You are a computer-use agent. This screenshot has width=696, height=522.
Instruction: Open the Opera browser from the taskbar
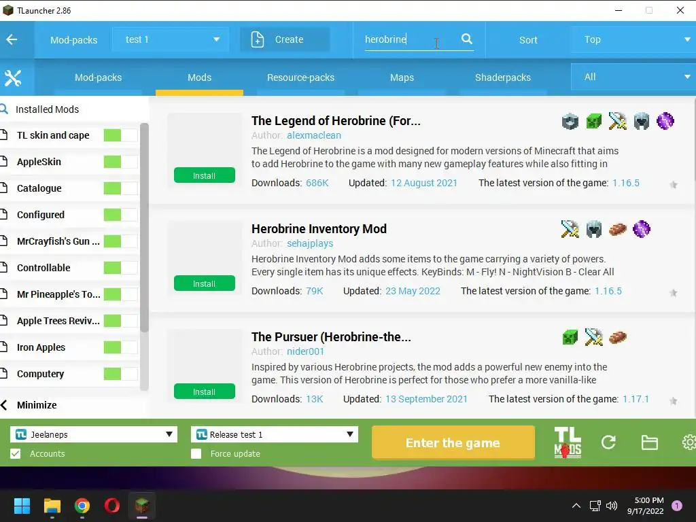(x=112, y=506)
